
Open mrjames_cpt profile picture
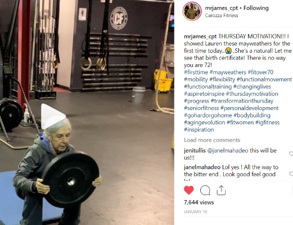tap(192, 11)
